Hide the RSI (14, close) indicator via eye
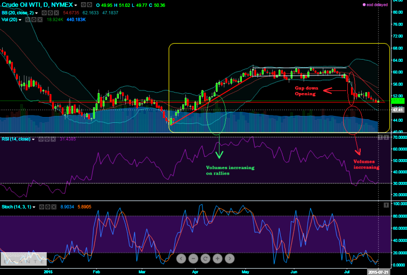407x275 pixels. 41,139
